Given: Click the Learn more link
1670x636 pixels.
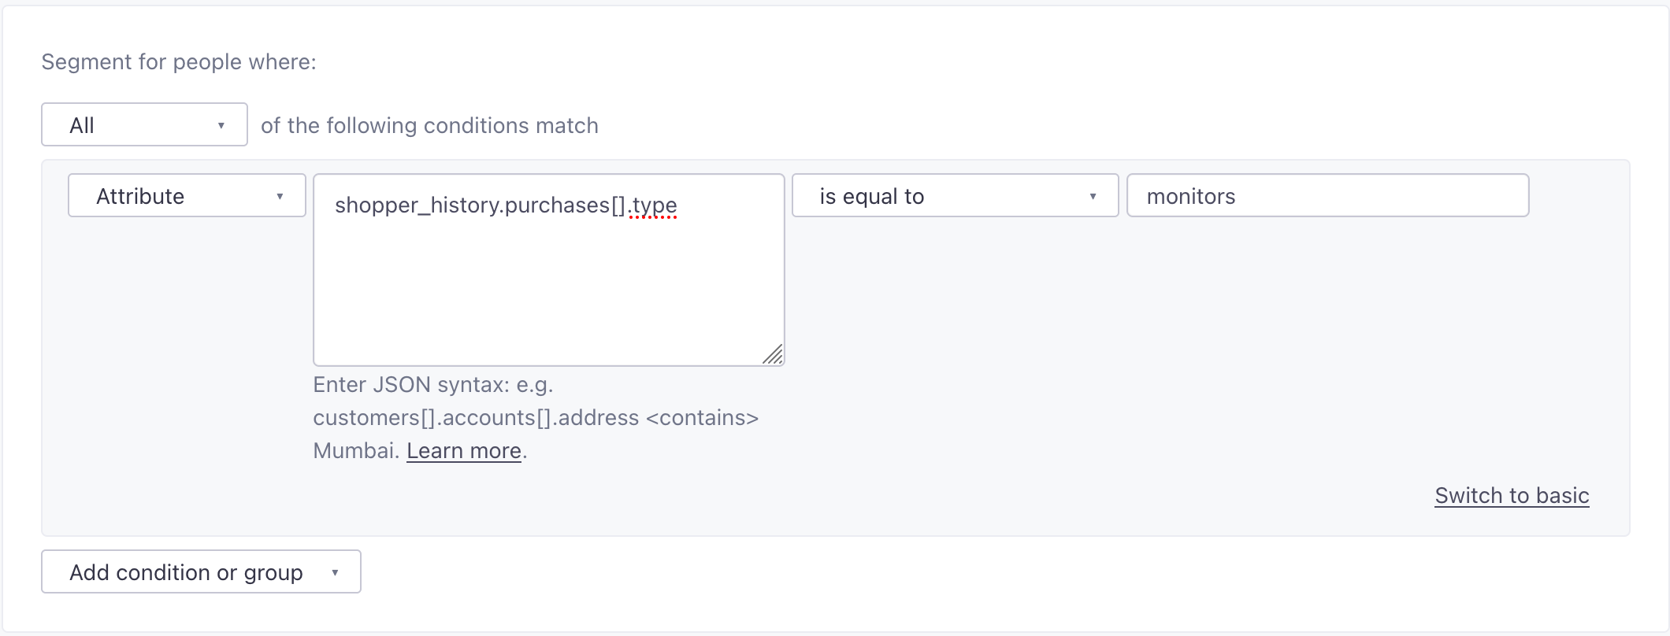Looking at the screenshot, I should coord(463,450).
